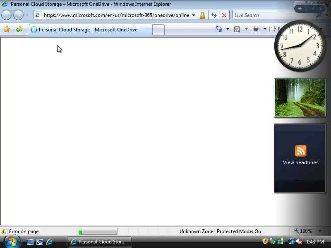Viewport: 331px width, 248px height.
Task: Click the 'View headlines' link
Action: click(301, 162)
